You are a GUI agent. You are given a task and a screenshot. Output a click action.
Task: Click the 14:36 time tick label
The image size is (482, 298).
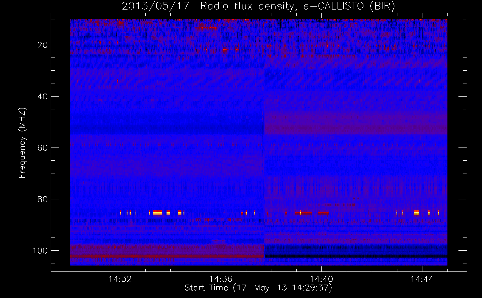tap(221, 279)
